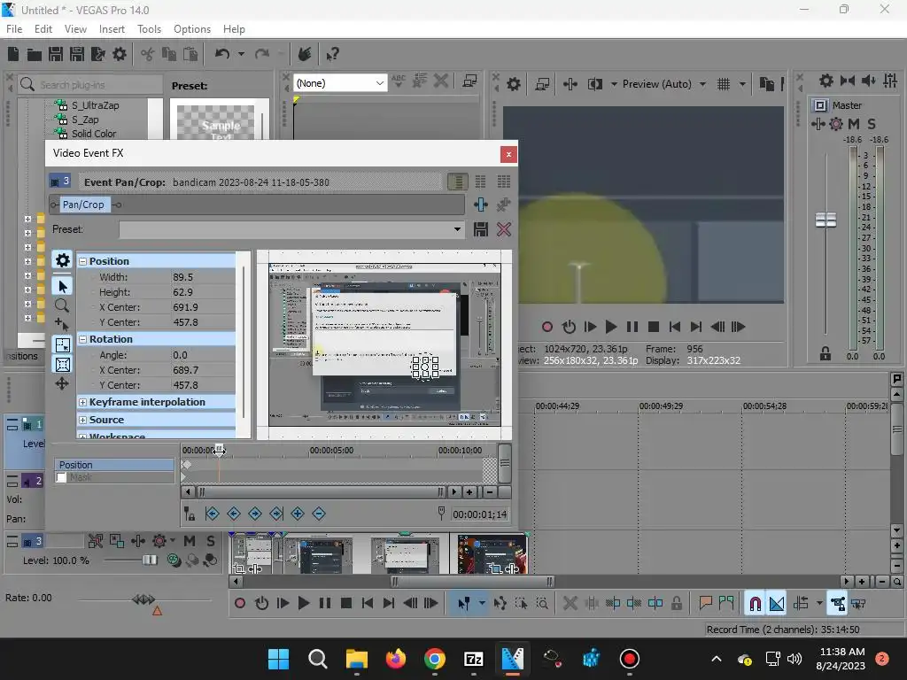Click the main timeline Play button
This screenshot has width=907, height=680.
point(303,604)
